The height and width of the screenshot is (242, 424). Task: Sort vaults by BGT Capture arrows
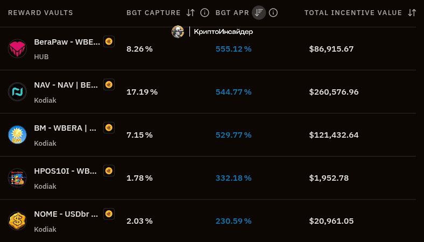click(190, 13)
